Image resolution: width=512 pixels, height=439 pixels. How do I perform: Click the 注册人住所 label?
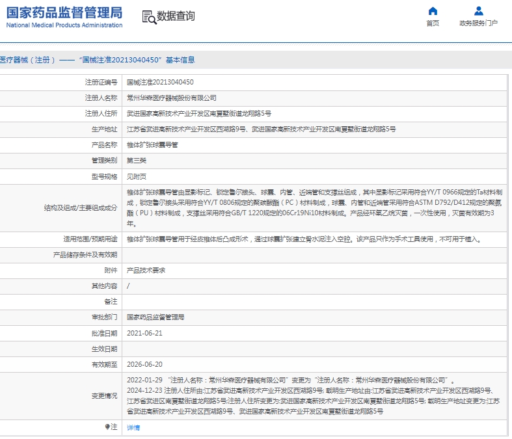tap(101, 114)
